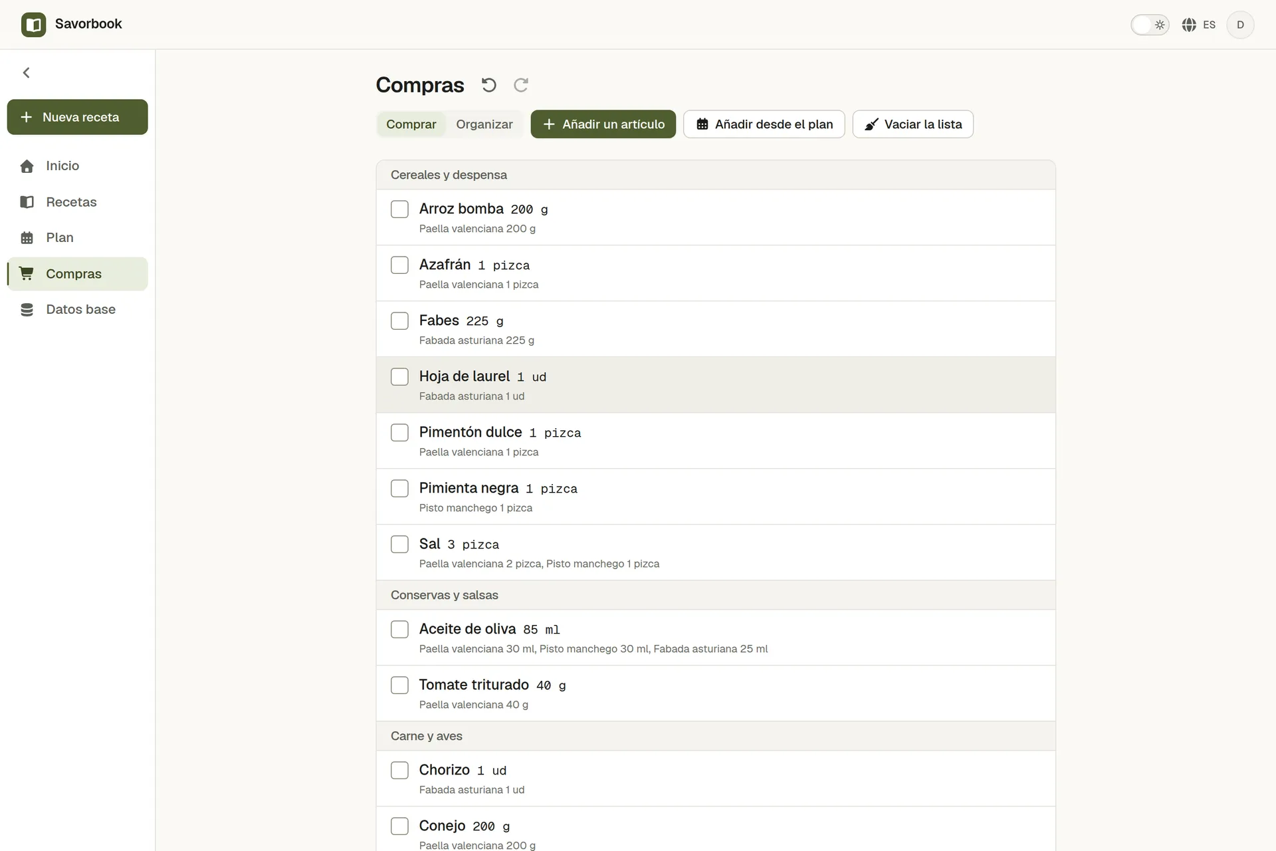Tick the Conejo checkbox
Viewport: 1276px width, 851px height.
pos(399,826)
